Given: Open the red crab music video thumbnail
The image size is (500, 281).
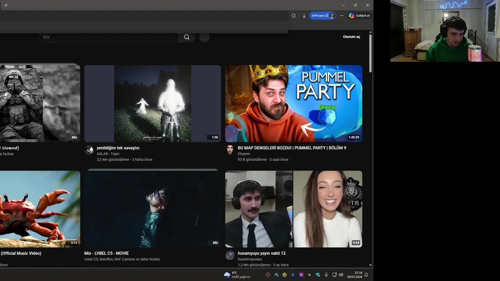Looking at the screenshot, I should 40,209.
